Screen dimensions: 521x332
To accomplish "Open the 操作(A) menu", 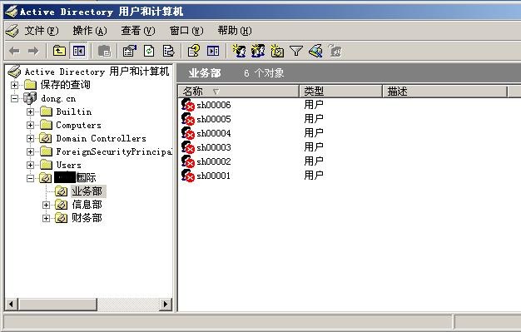I will click(x=90, y=31).
